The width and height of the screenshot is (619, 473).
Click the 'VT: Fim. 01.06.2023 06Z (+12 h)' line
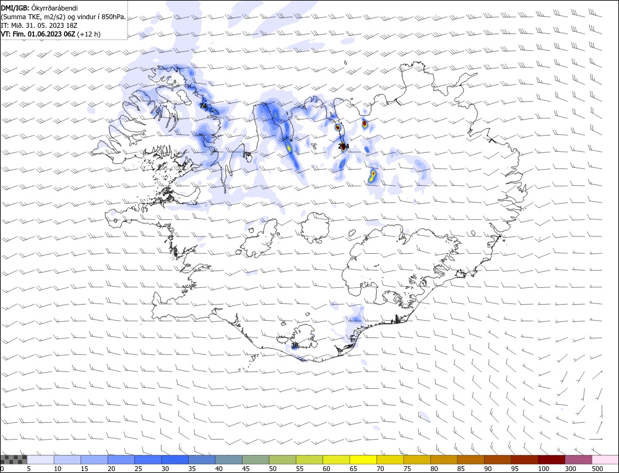(x=51, y=34)
